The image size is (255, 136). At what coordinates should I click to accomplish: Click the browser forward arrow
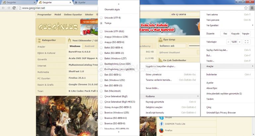(x=9, y=8)
